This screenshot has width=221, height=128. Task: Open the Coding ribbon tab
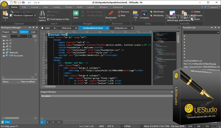pyautogui.click(x=57, y=7)
